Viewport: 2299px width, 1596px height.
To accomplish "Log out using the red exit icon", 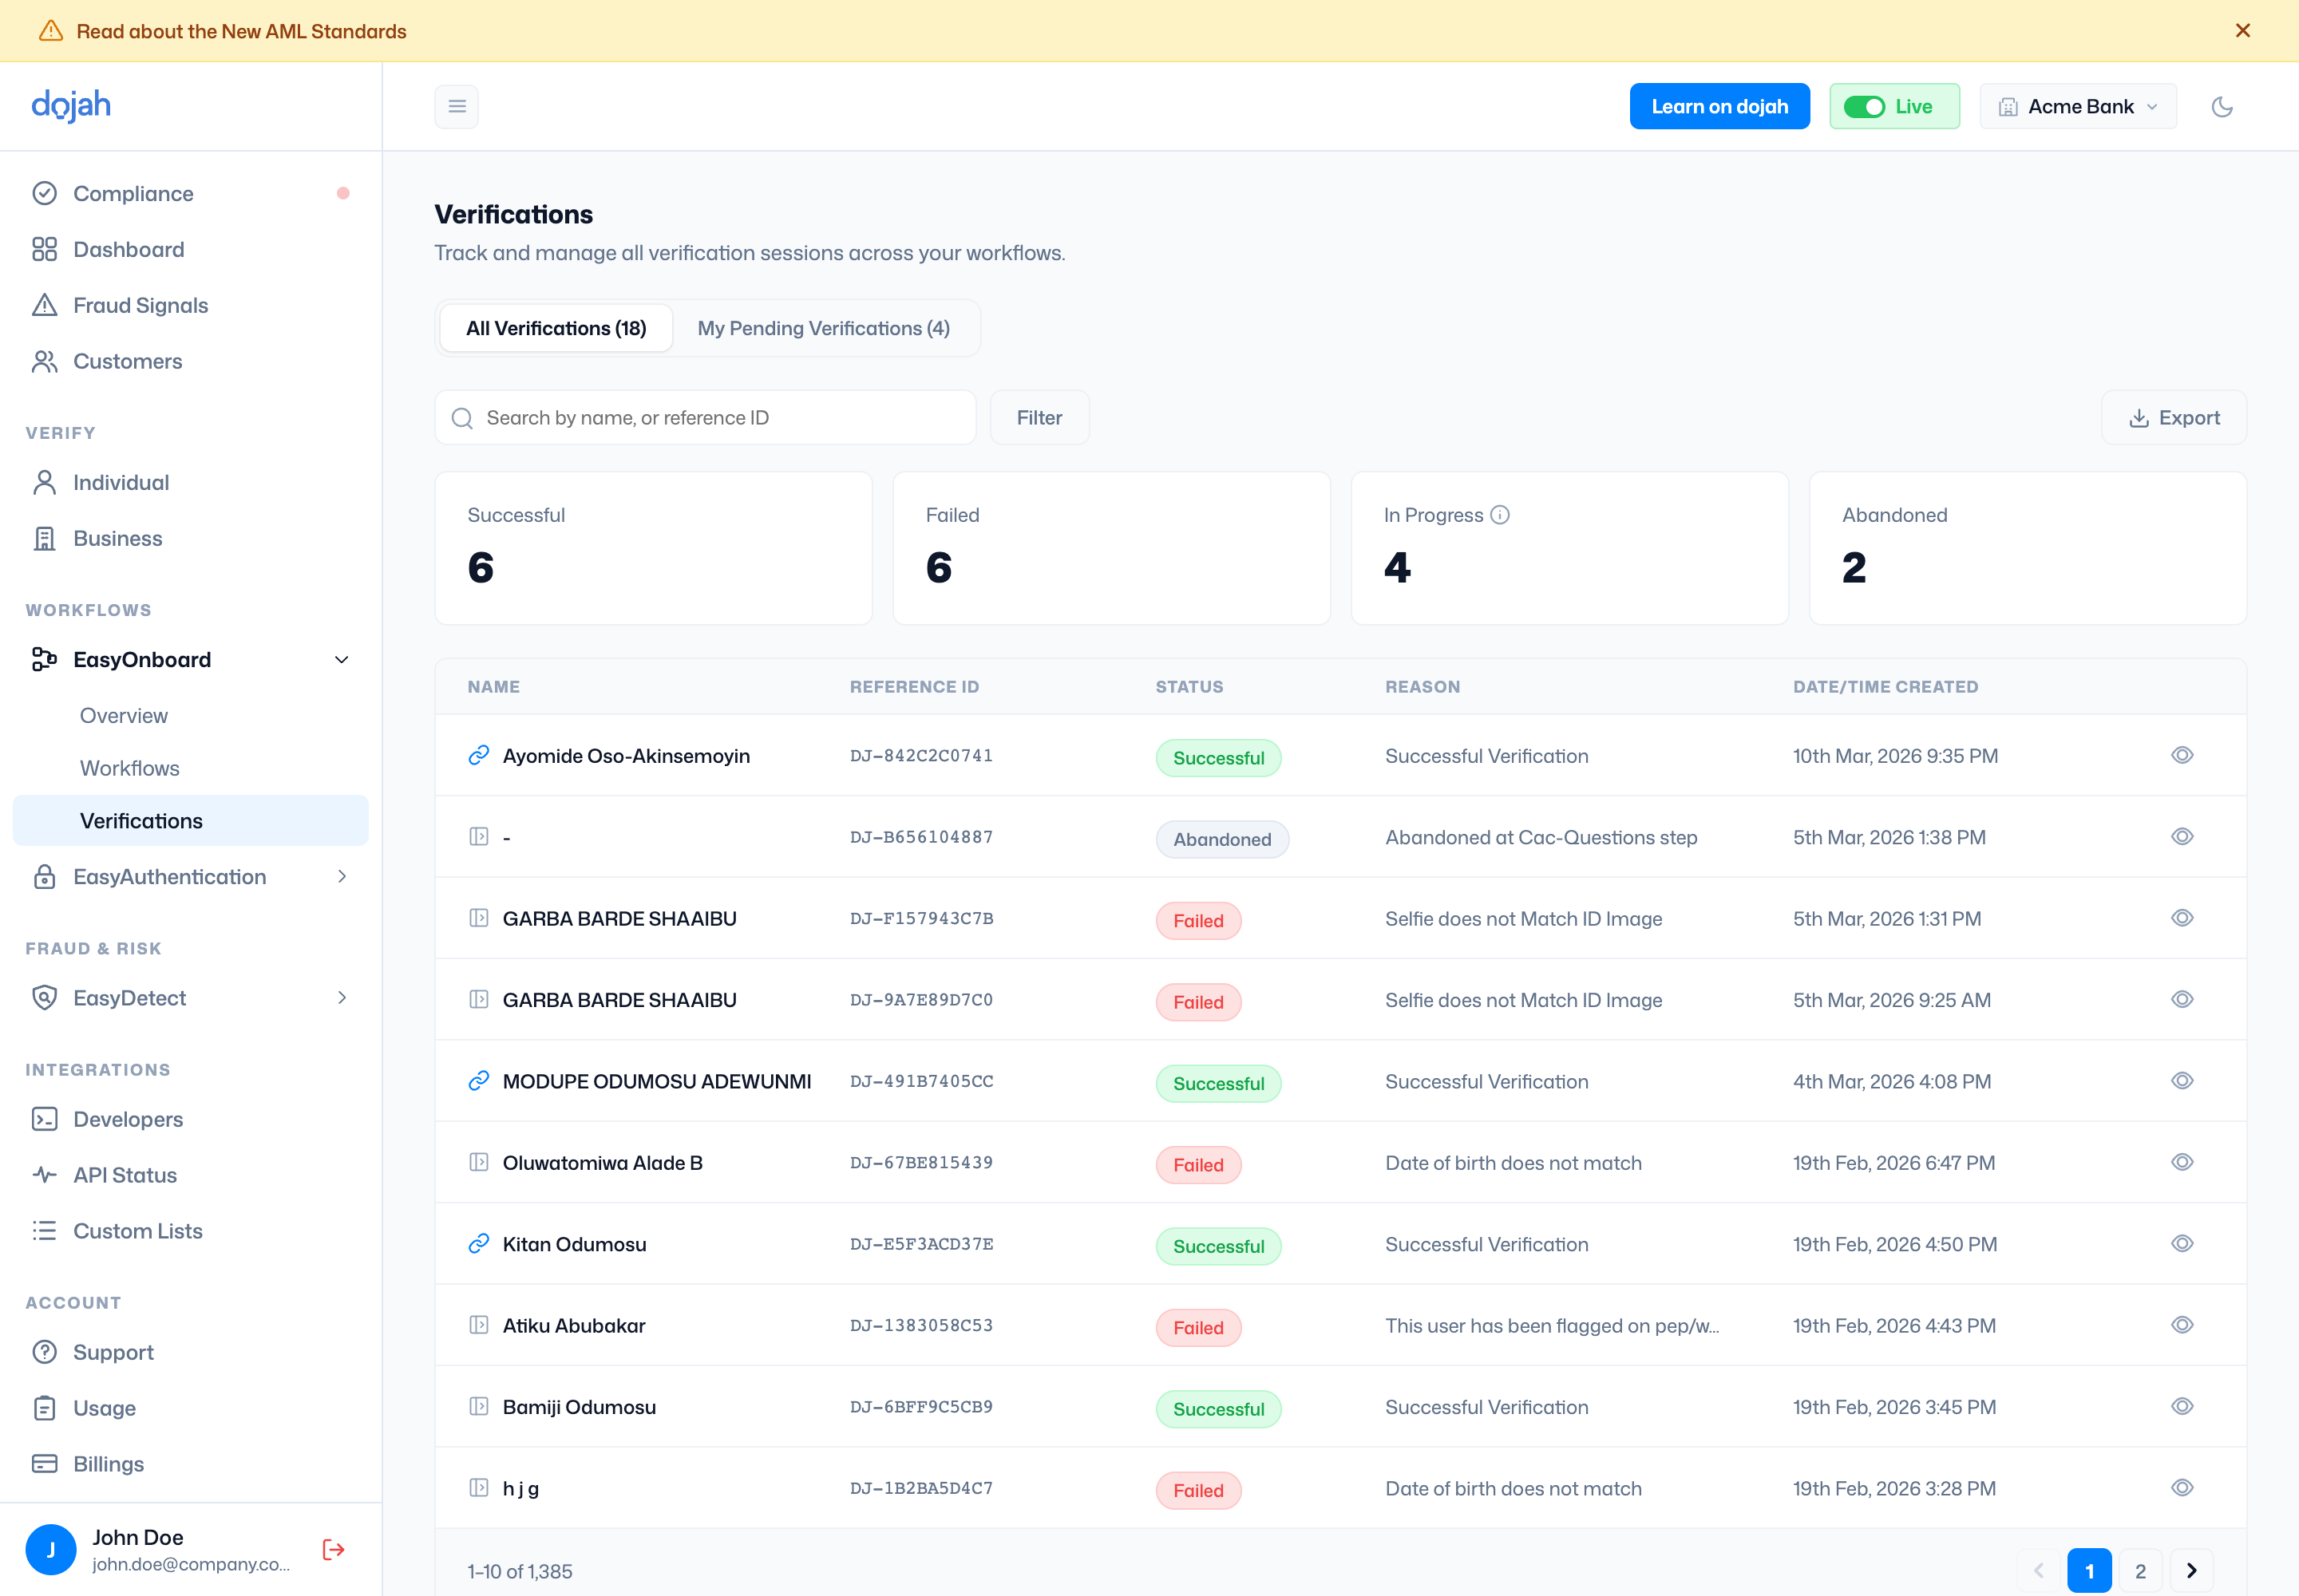I will (333, 1550).
